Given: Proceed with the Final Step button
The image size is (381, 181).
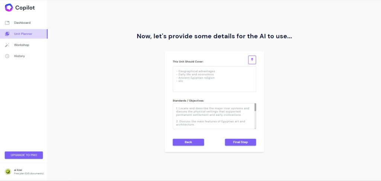Looking at the screenshot, I should pyautogui.click(x=240, y=142).
